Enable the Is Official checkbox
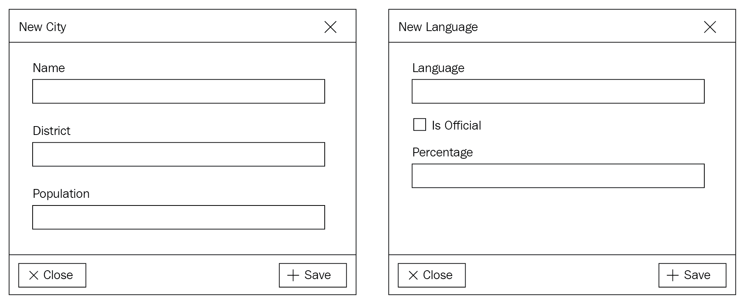This screenshot has height=304, width=745. (420, 125)
